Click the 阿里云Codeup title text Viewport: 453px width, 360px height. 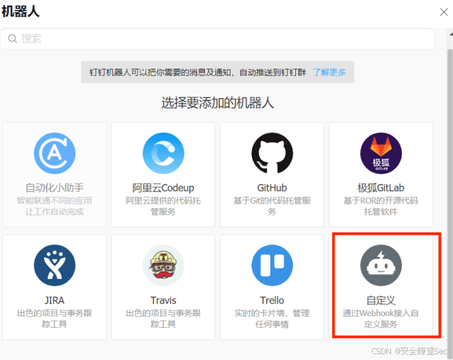point(163,188)
